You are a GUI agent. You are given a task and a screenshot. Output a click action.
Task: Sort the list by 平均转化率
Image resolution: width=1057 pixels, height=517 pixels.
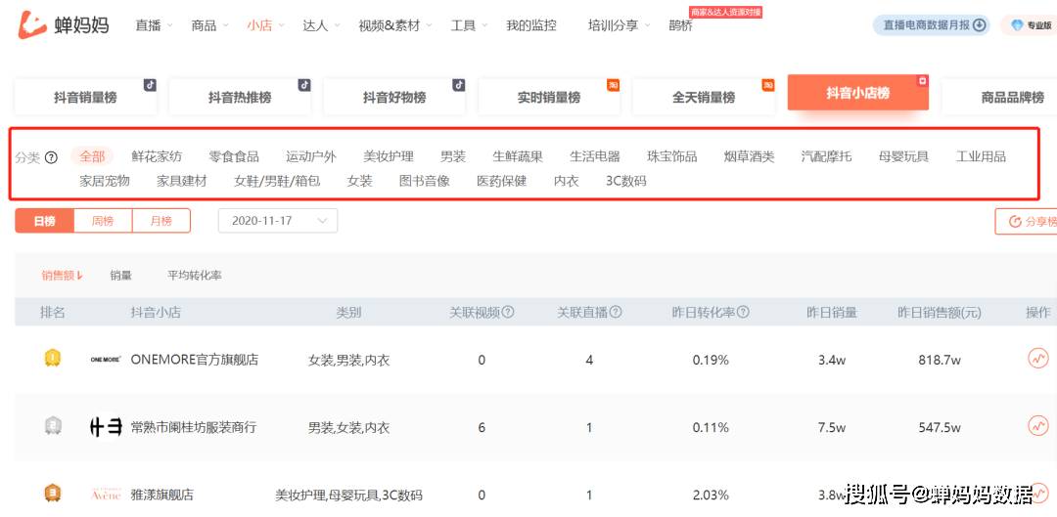click(x=195, y=276)
